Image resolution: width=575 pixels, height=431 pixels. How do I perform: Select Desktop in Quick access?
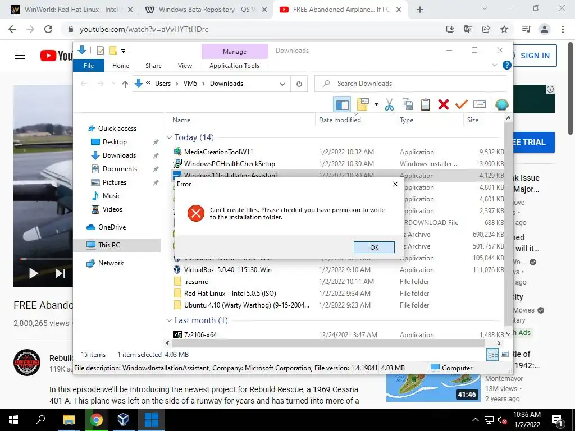pyautogui.click(x=115, y=142)
